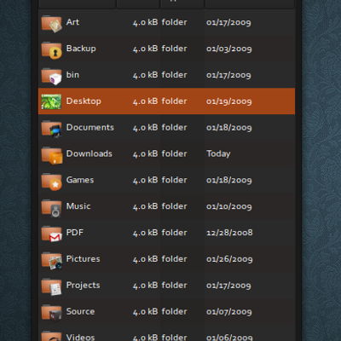
Task: Click the Music row size 4.0 kB
Action: pos(145,206)
